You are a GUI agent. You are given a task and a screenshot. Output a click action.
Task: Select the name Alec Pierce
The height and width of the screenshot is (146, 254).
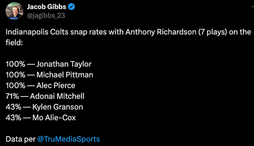point(56,86)
